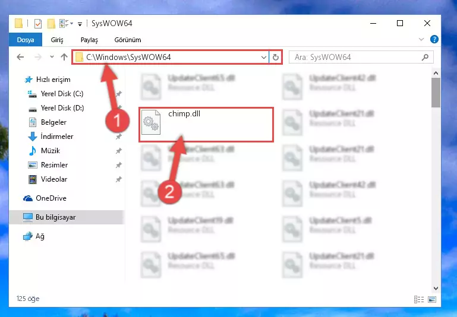The width and height of the screenshot is (457, 317).
Task: Click the folder icon in title bar
Action: [x=18, y=23]
